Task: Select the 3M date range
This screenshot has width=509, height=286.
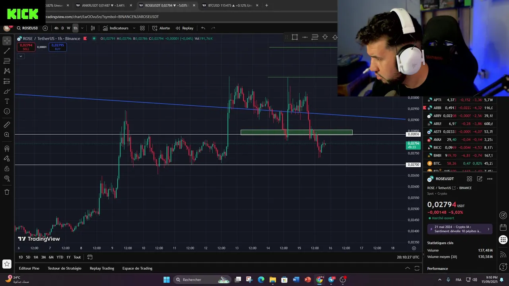Action: (43, 257)
